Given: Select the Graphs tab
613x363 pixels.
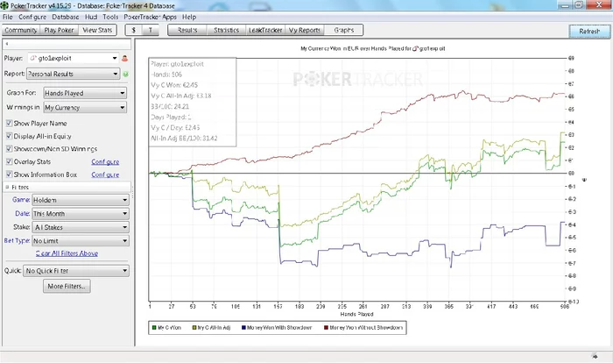Looking at the screenshot, I should click(343, 30).
